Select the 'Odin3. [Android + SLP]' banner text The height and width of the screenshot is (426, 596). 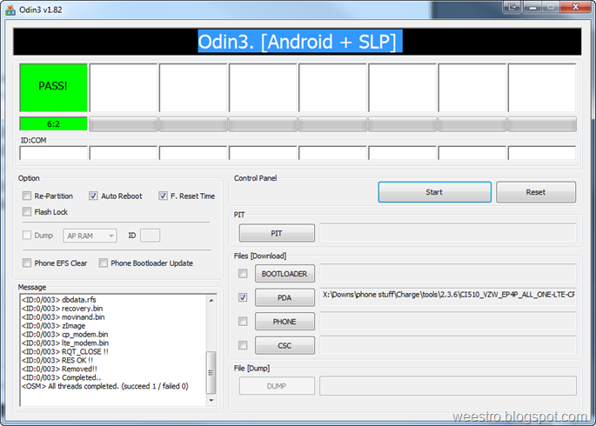pos(300,42)
